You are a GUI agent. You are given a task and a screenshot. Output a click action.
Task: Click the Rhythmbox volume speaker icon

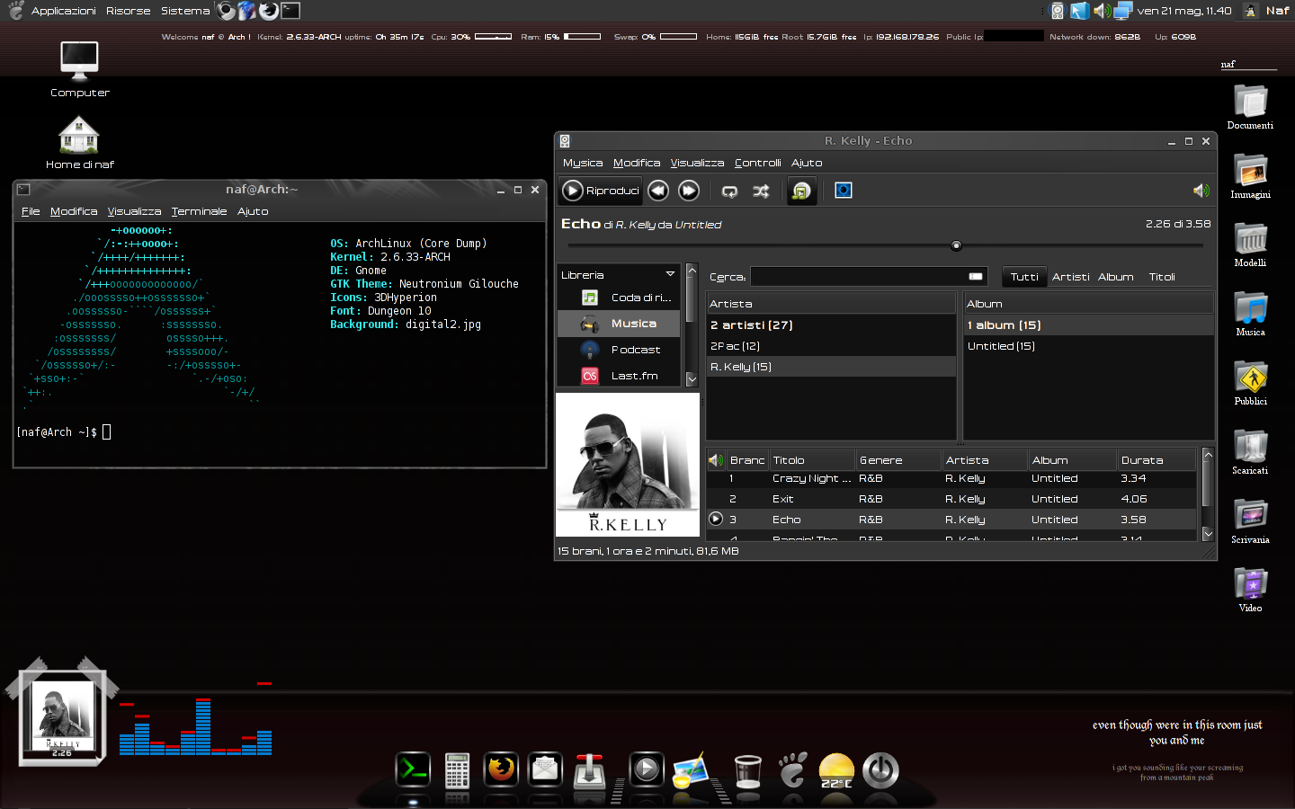1201,191
